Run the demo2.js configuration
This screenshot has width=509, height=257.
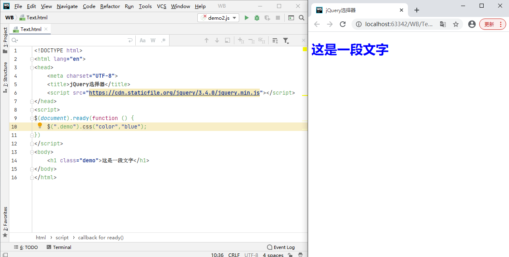click(246, 18)
